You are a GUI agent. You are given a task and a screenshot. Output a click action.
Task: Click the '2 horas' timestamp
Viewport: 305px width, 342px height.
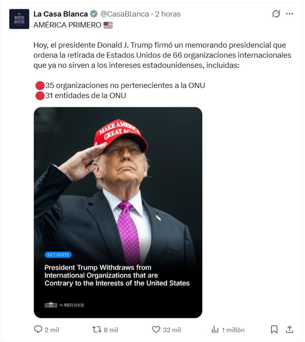click(x=168, y=14)
